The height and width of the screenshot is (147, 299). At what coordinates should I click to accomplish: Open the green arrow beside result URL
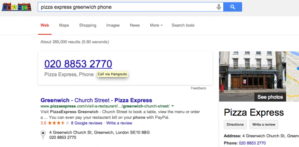[x=172, y=106]
